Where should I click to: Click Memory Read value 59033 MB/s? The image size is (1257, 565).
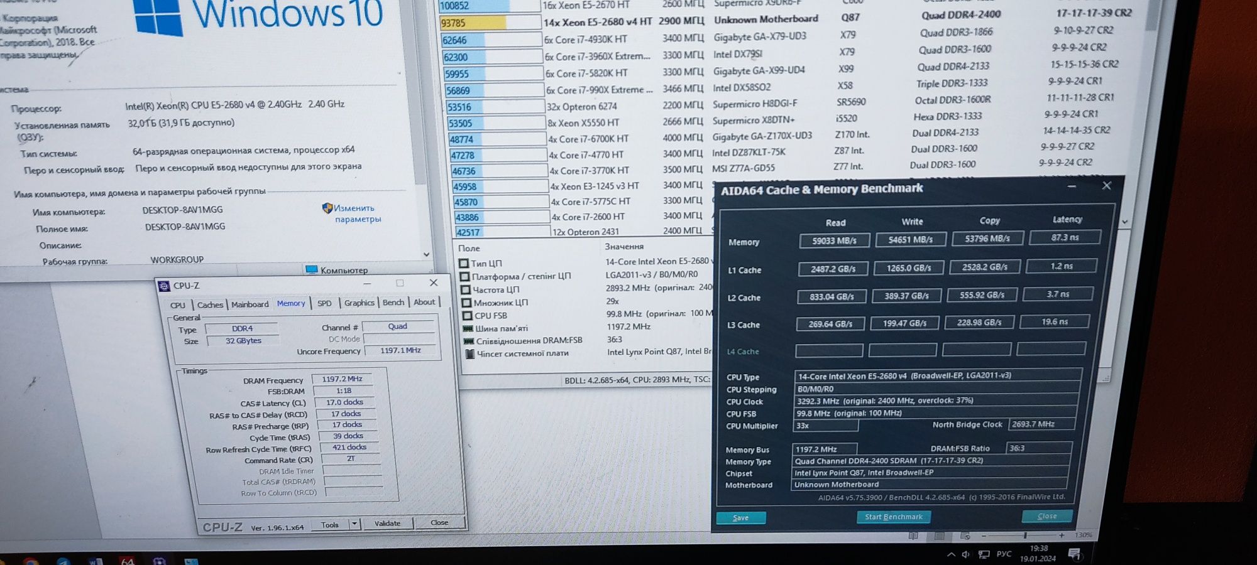(834, 240)
